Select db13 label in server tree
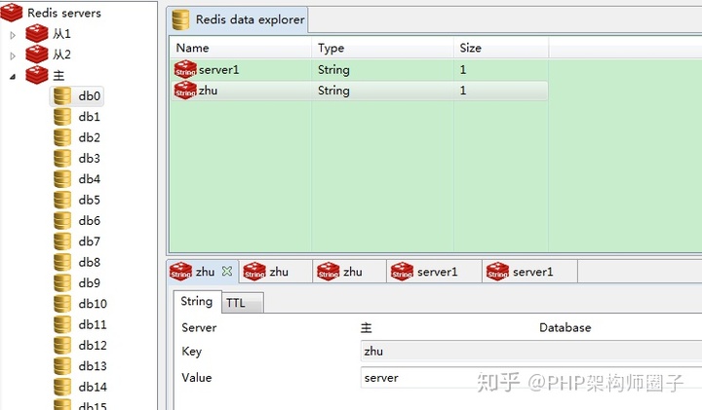Screen dimensions: 702x410 click(x=93, y=366)
